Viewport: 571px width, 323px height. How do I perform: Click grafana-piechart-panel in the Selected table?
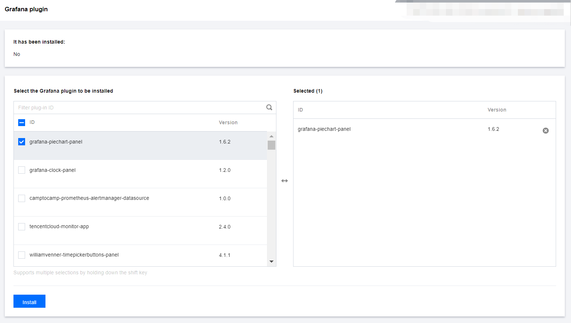point(324,129)
